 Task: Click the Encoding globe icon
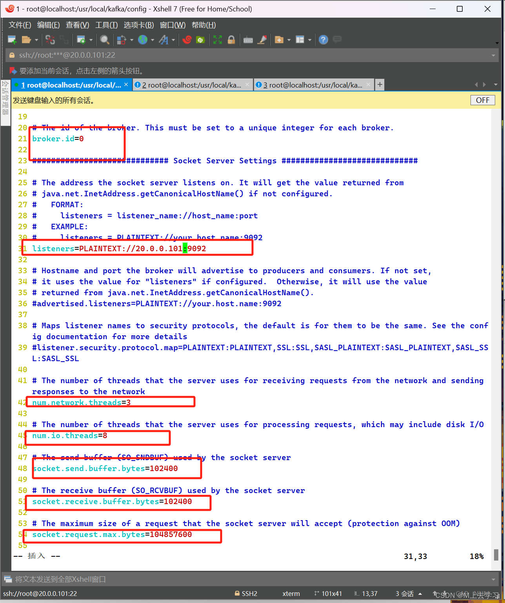(x=143, y=40)
